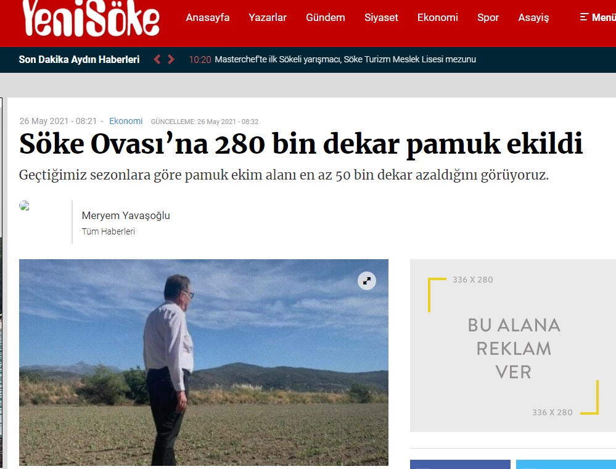This screenshot has height=469, width=616.
Task: Select Siyaset in the navigation bar
Action: click(x=381, y=17)
